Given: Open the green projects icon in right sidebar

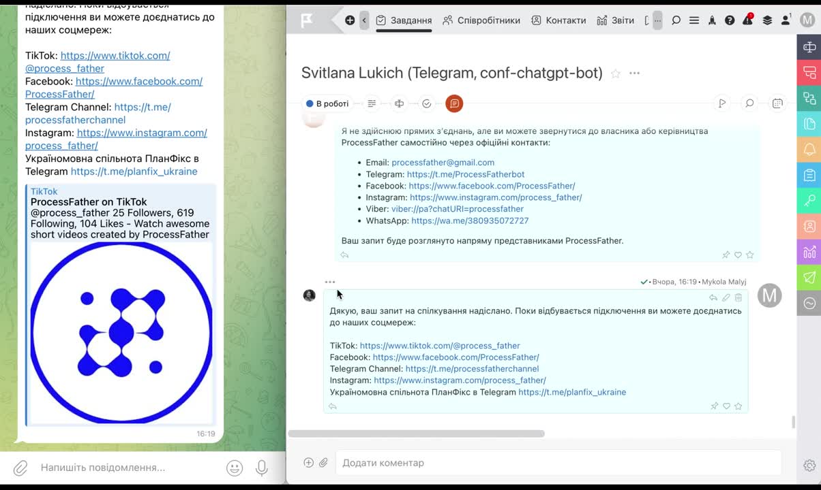Looking at the screenshot, I should [809, 99].
